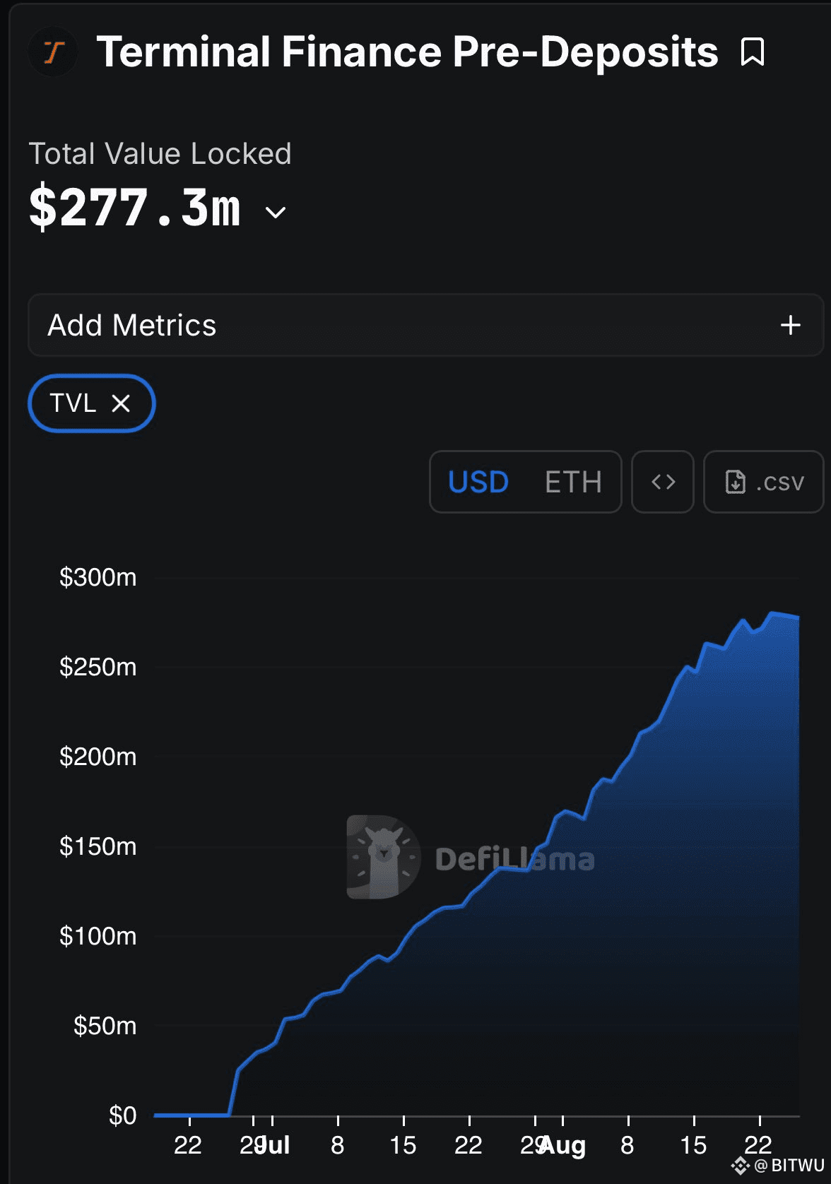This screenshot has height=1184, width=831.
Task: Select the Jul marker on the time axis
Action: [273, 1145]
